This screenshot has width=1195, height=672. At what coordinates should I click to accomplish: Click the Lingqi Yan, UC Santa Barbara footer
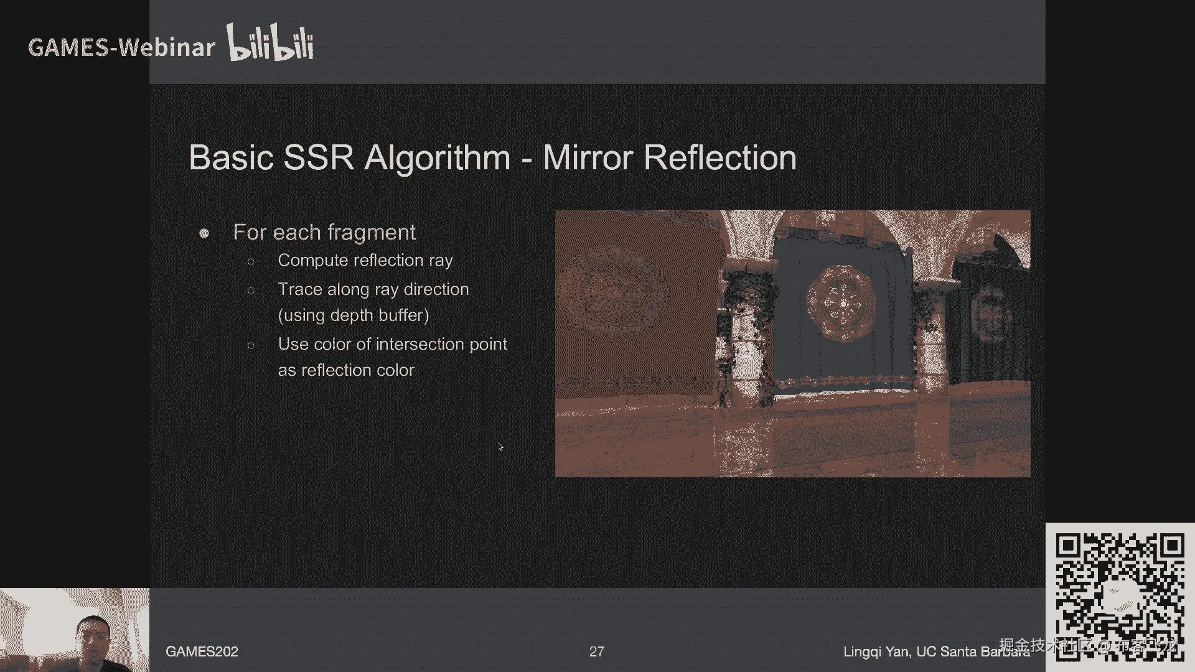(921, 651)
